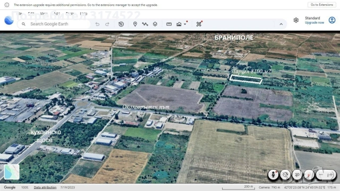Screen dimensions: 340x191
Task: Open the map layers tool
Action: [x=155, y=24]
